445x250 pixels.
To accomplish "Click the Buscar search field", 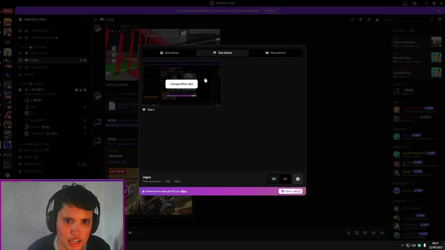I will pos(409,19).
